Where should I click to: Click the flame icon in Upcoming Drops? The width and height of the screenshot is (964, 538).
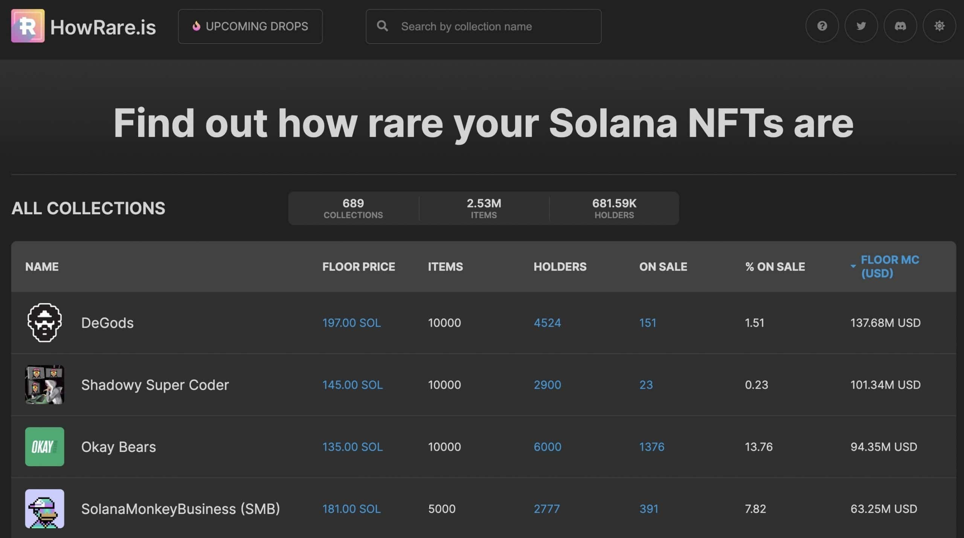[196, 26]
